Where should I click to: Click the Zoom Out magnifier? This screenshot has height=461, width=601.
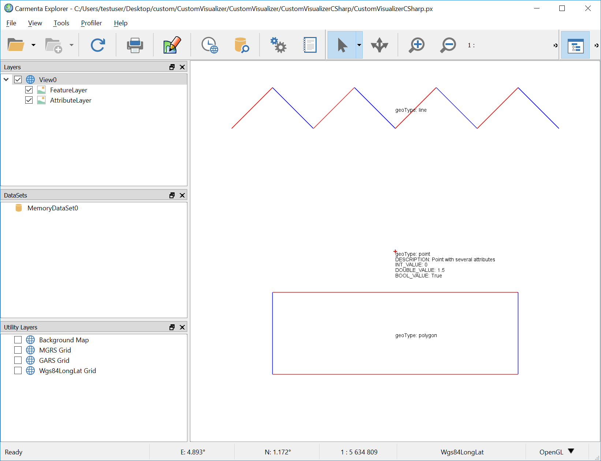coord(448,45)
